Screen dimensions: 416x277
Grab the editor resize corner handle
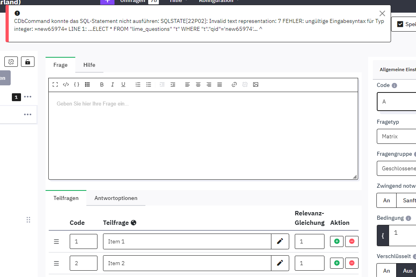[355, 177]
